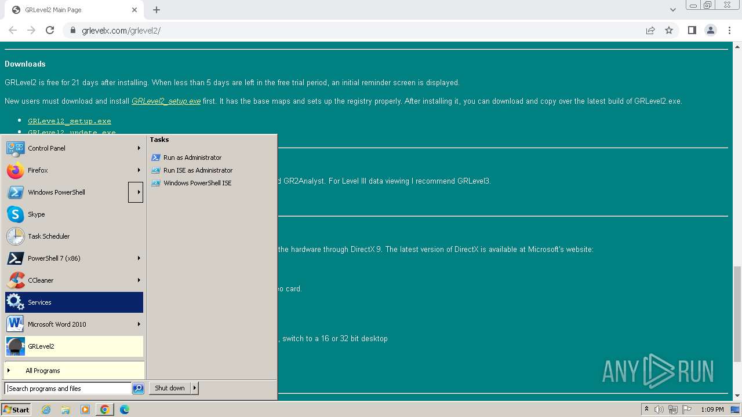Expand the Microsoft Word 2010 submenu arrow
742x417 pixels.
139,324
